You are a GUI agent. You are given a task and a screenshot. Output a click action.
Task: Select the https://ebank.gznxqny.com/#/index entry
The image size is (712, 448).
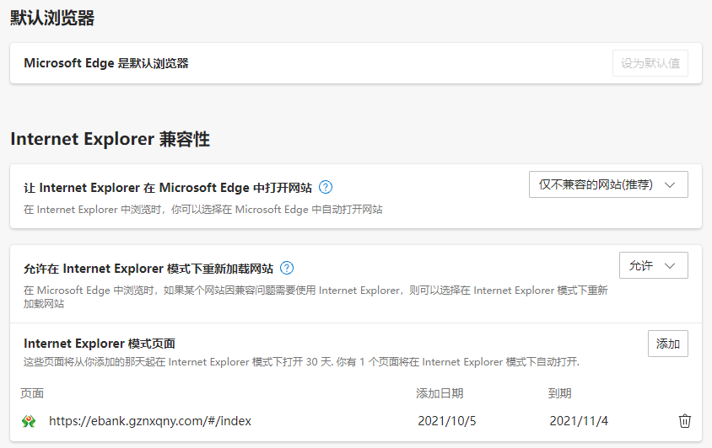coord(150,421)
